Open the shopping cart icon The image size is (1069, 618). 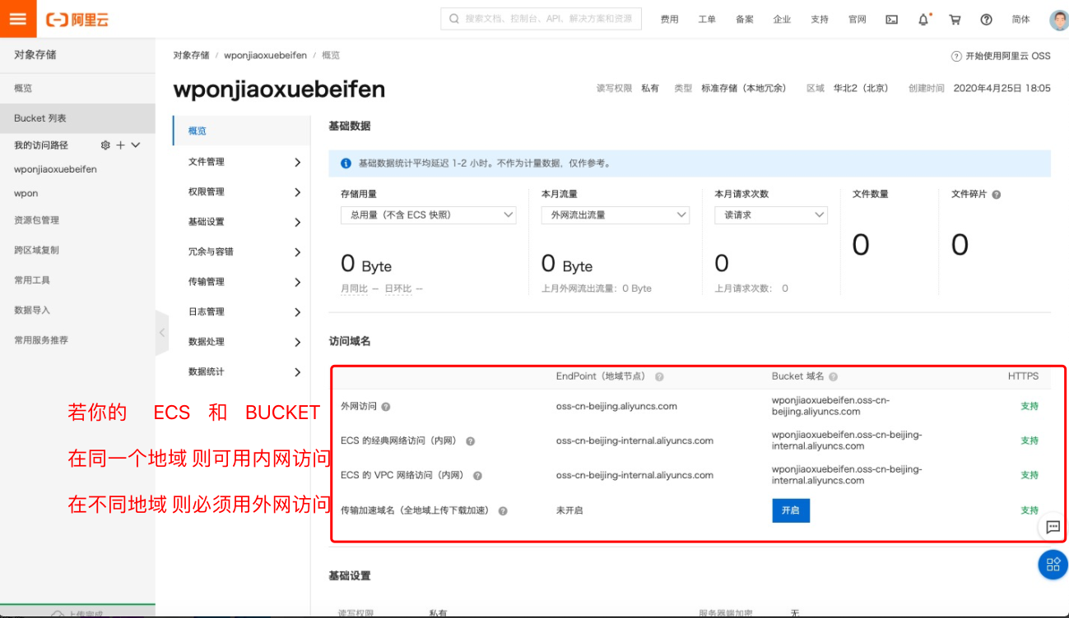pyautogui.click(x=955, y=20)
